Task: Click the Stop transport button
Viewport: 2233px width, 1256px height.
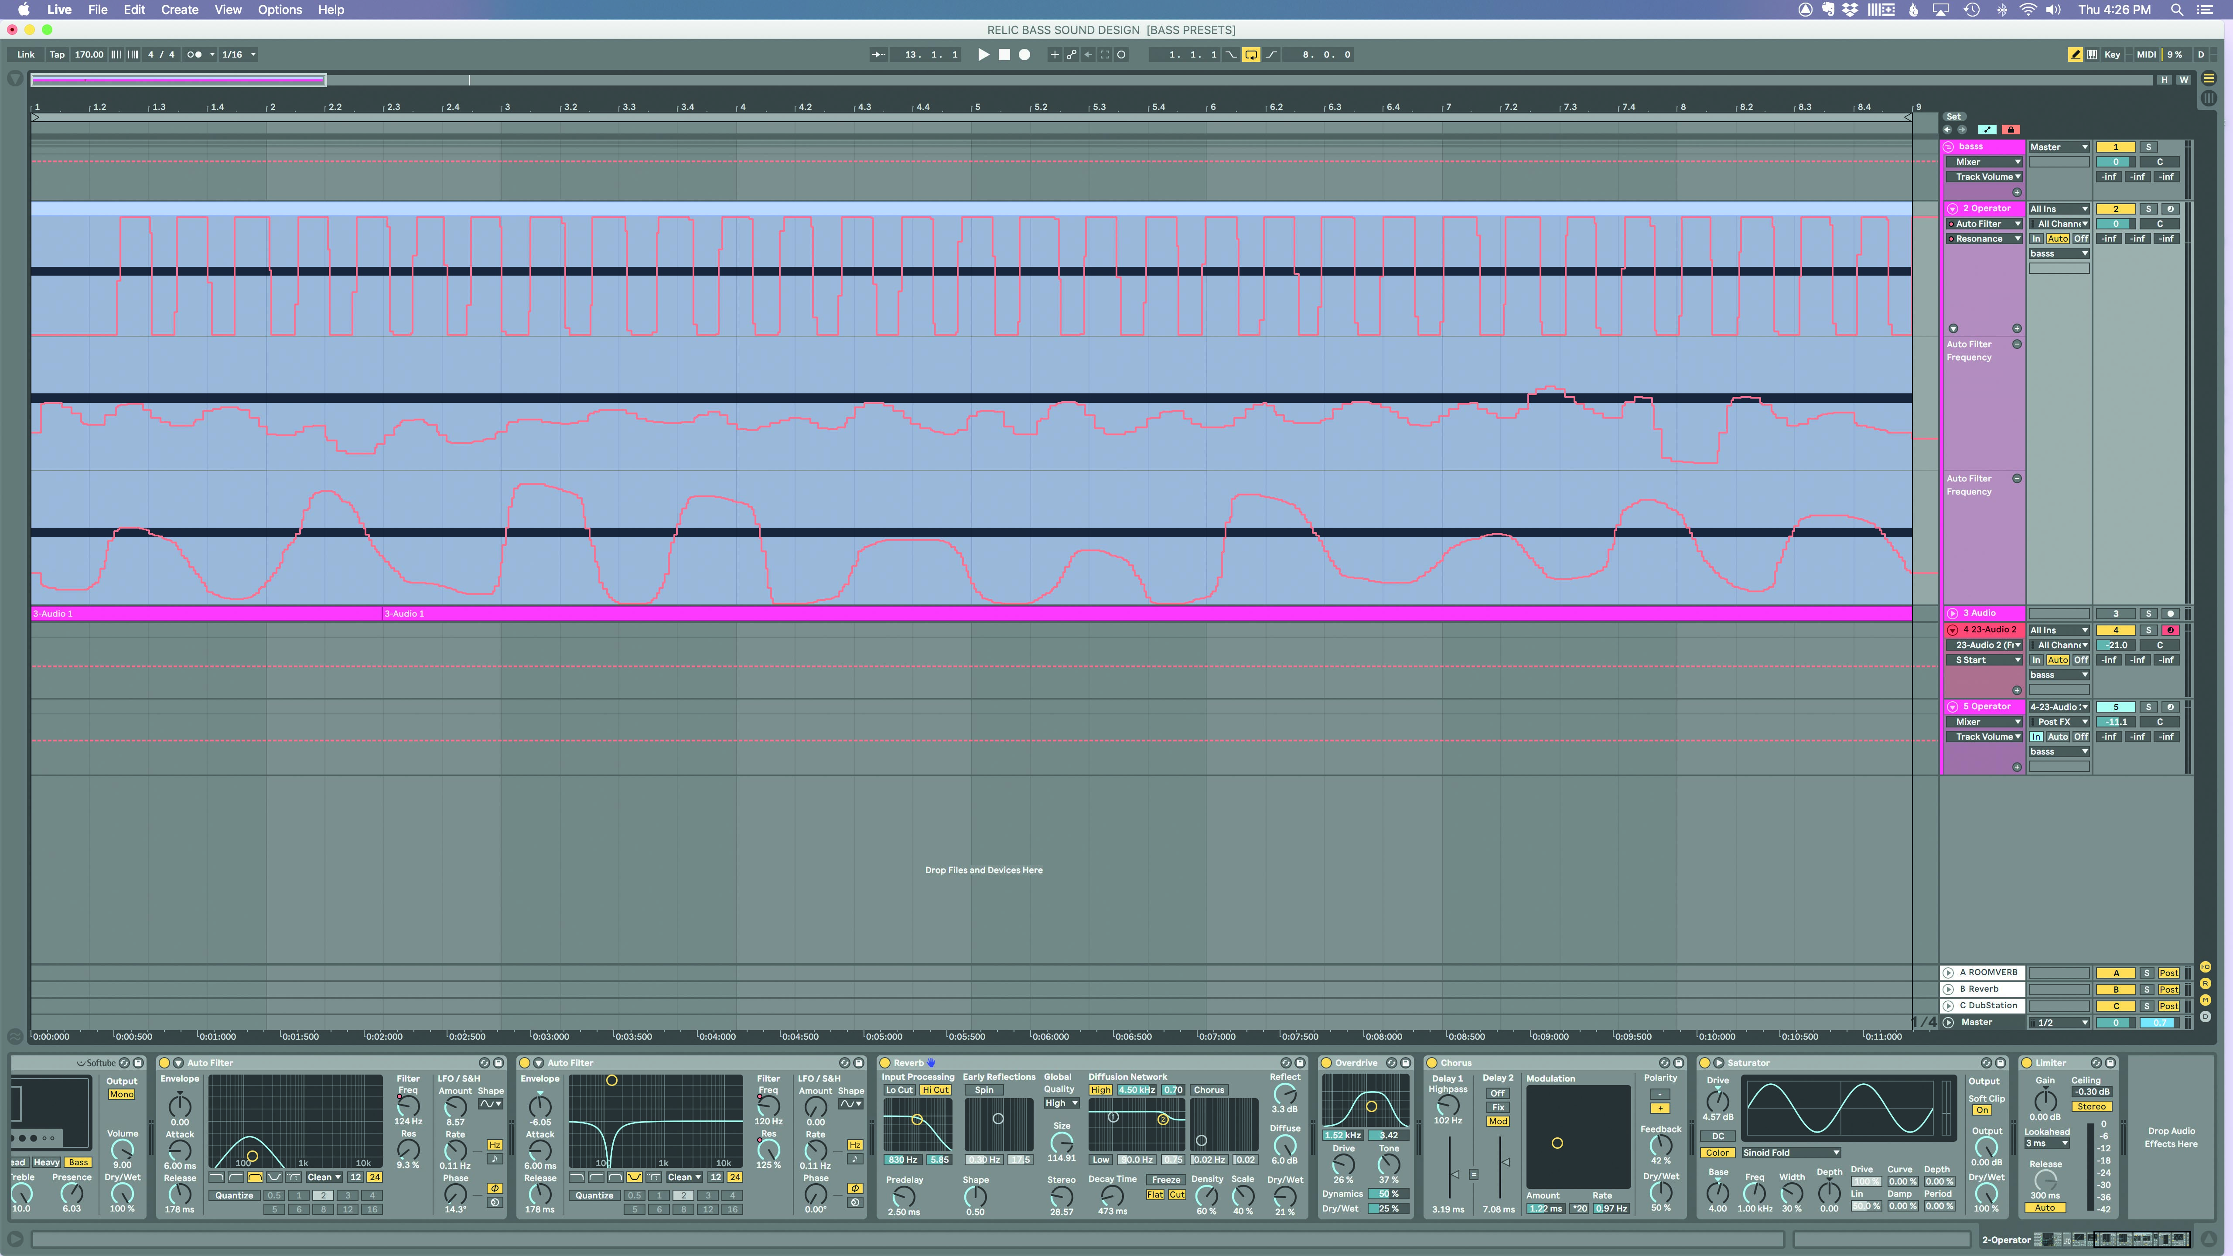Action: [1004, 55]
